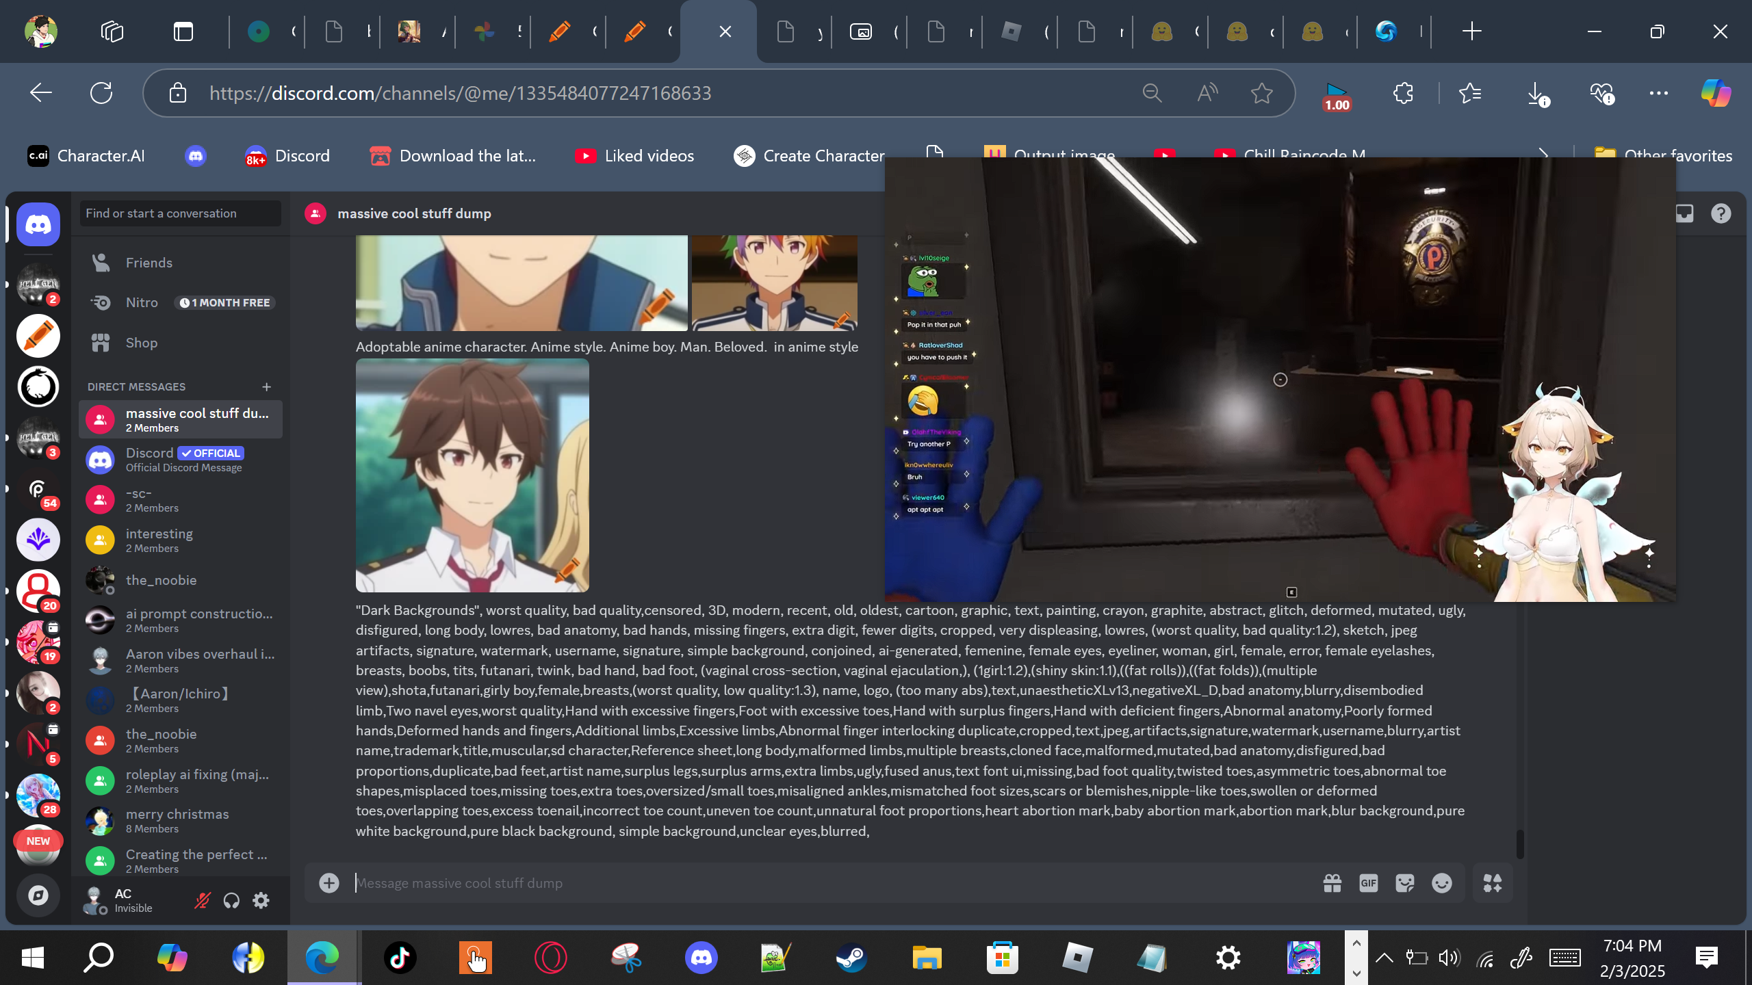This screenshot has height=985, width=1752.
Task: Open 'roleplay ai fixing (maj...' group chat
Action: coord(181,781)
